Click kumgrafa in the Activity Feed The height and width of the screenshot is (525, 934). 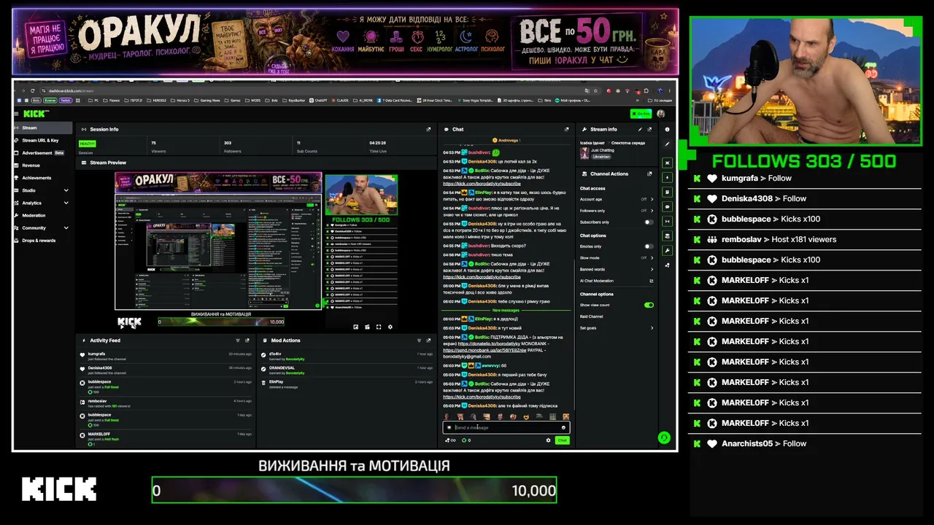tap(96, 354)
